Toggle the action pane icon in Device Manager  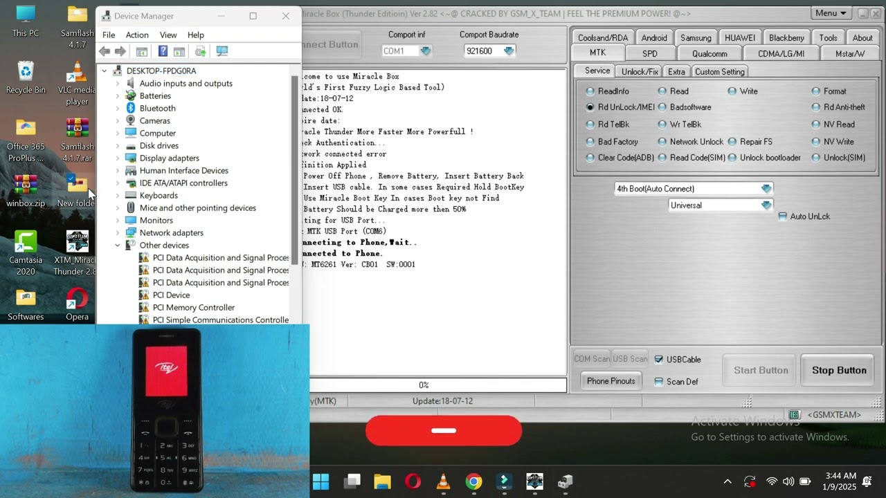pyautogui.click(x=179, y=51)
